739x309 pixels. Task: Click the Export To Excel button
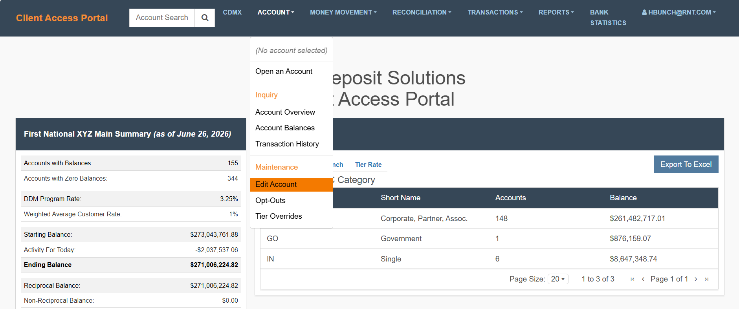click(x=686, y=165)
